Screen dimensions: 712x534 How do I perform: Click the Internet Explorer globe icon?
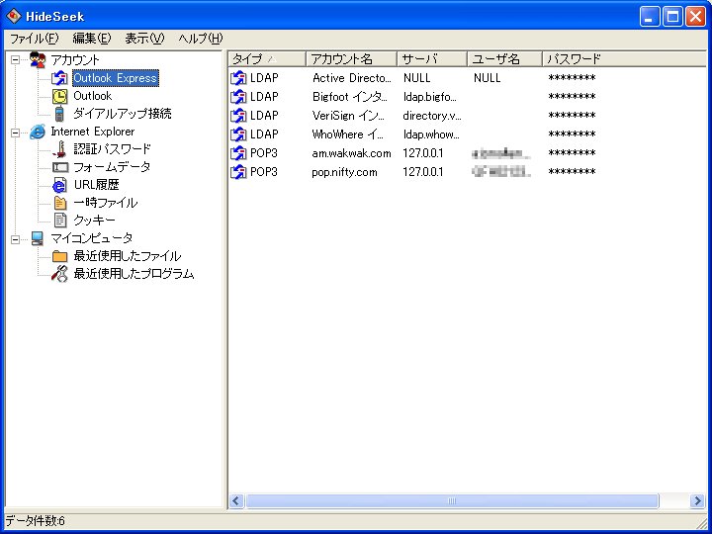pos(38,132)
